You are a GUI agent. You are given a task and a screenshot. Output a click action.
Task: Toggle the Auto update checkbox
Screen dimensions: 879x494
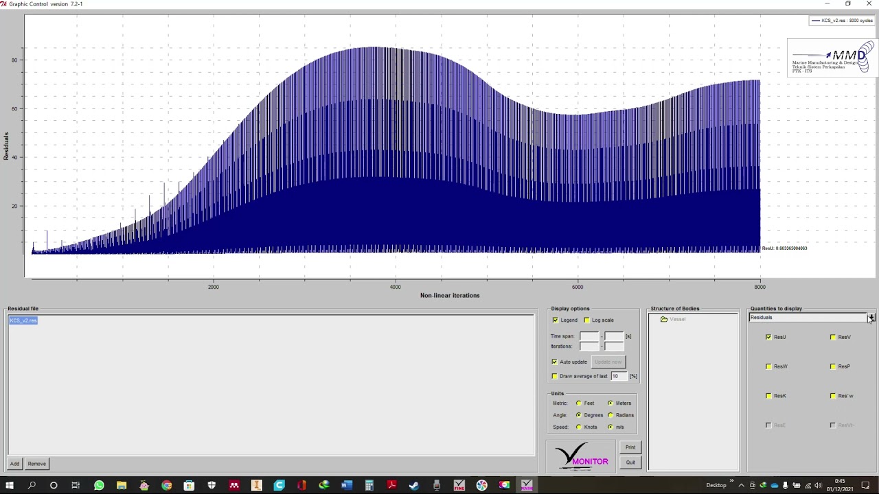click(555, 362)
